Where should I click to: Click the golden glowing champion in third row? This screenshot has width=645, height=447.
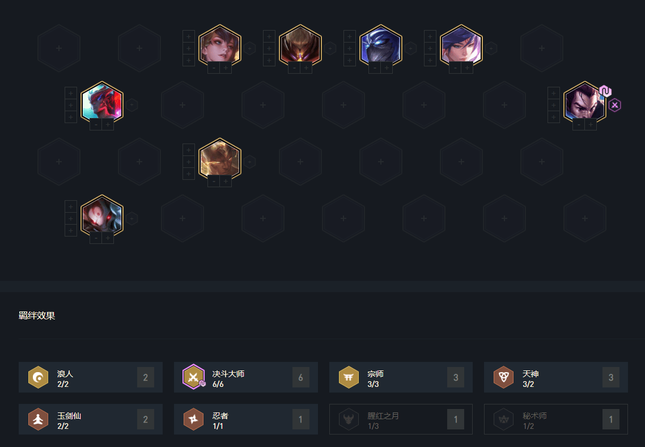(x=220, y=159)
